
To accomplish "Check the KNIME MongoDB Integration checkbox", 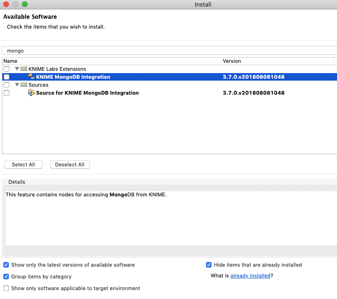I will [7, 77].
